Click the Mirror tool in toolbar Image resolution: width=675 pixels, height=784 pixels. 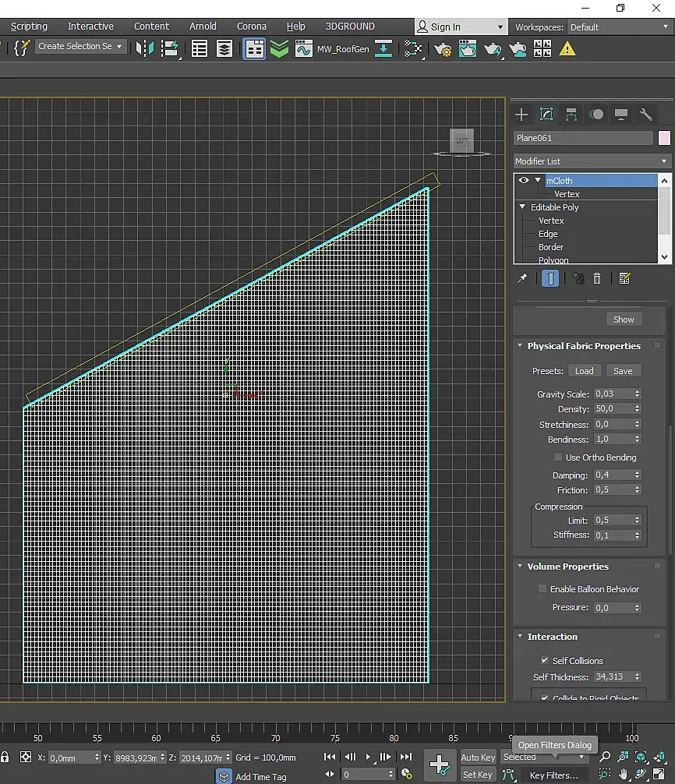145,48
